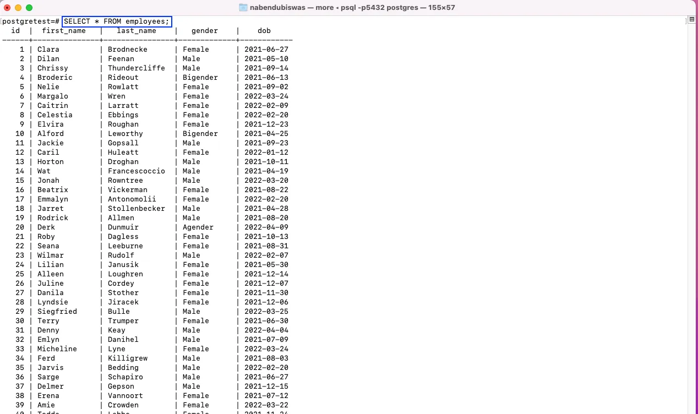The image size is (698, 414).
Task: Click Bigender value in Broderic's row
Action: [x=200, y=78]
